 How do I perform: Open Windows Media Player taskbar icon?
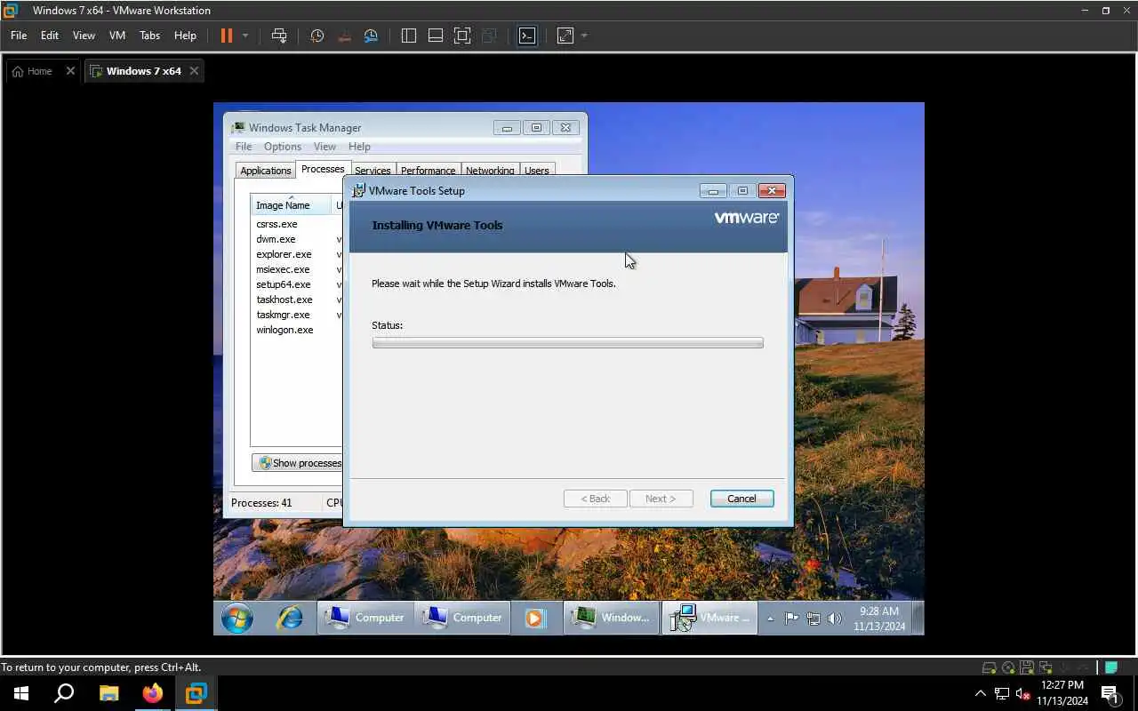[x=533, y=618]
